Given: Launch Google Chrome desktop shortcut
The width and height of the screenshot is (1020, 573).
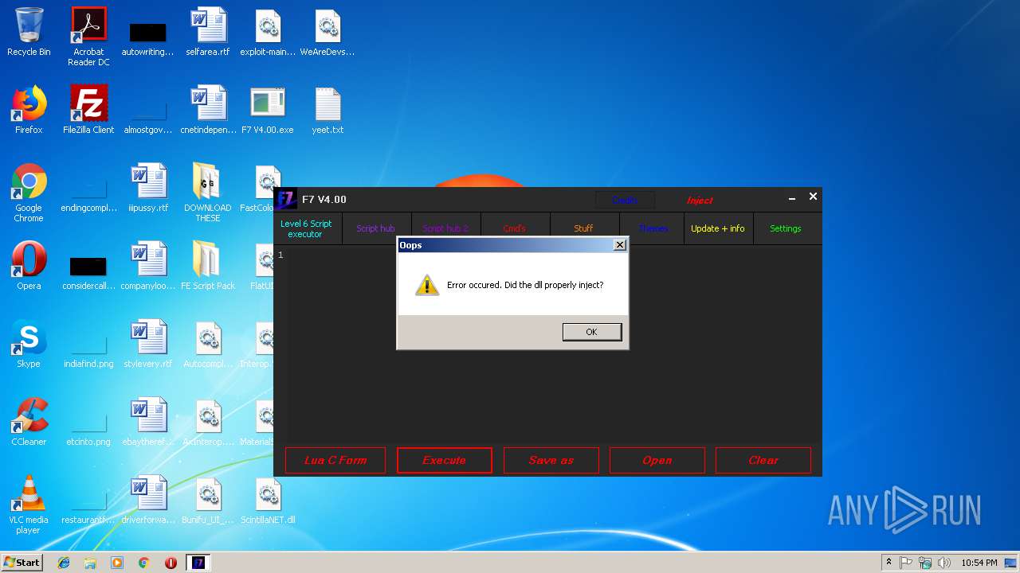Looking at the screenshot, I should point(29,193).
